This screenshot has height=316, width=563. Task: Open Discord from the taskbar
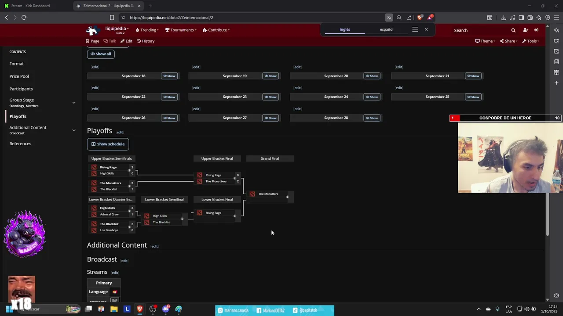pos(166,309)
